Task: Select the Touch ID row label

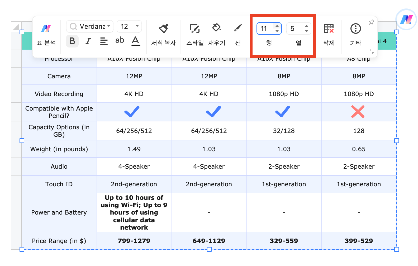Action: (x=59, y=184)
